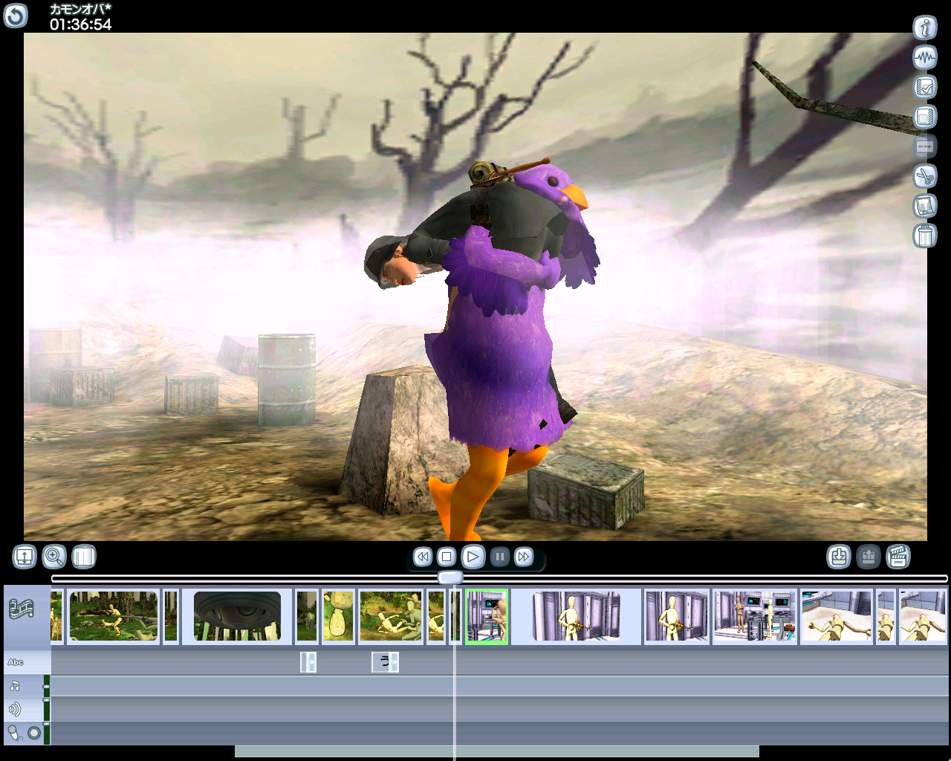This screenshot has width=951, height=761.
Task: Click the playhead handle on the scrub bar
Action: tap(450, 577)
